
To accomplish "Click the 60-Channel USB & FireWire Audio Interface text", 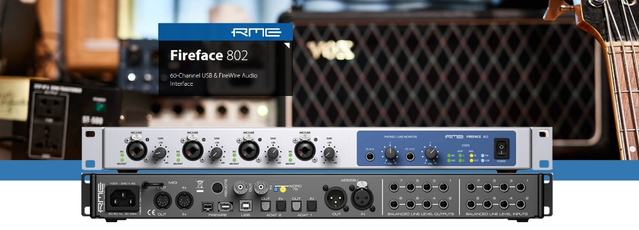I will [x=214, y=79].
